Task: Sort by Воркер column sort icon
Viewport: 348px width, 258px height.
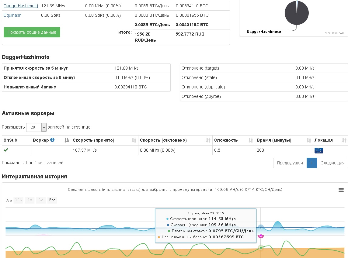Action: 67,140
